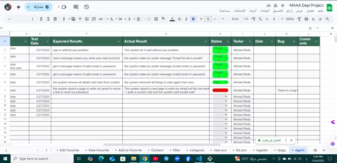
Task: Open the Arial font family dropdown
Action: click(235, 19)
